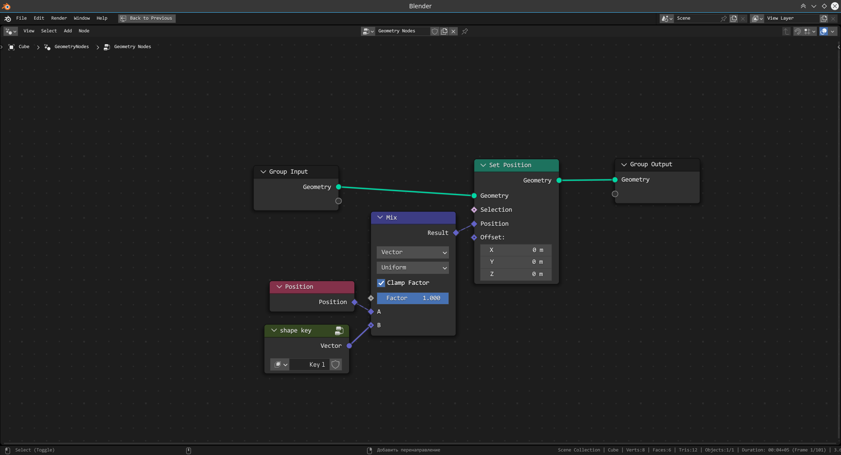Open the Render menu
The width and height of the screenshot is (841, 455).
click(59, 18)
